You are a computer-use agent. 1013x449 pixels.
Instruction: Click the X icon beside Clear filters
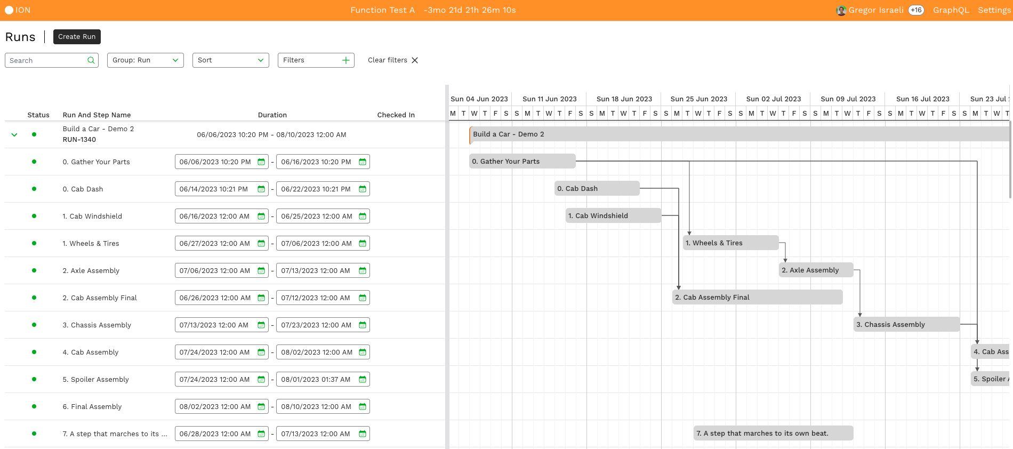[415, 60]
